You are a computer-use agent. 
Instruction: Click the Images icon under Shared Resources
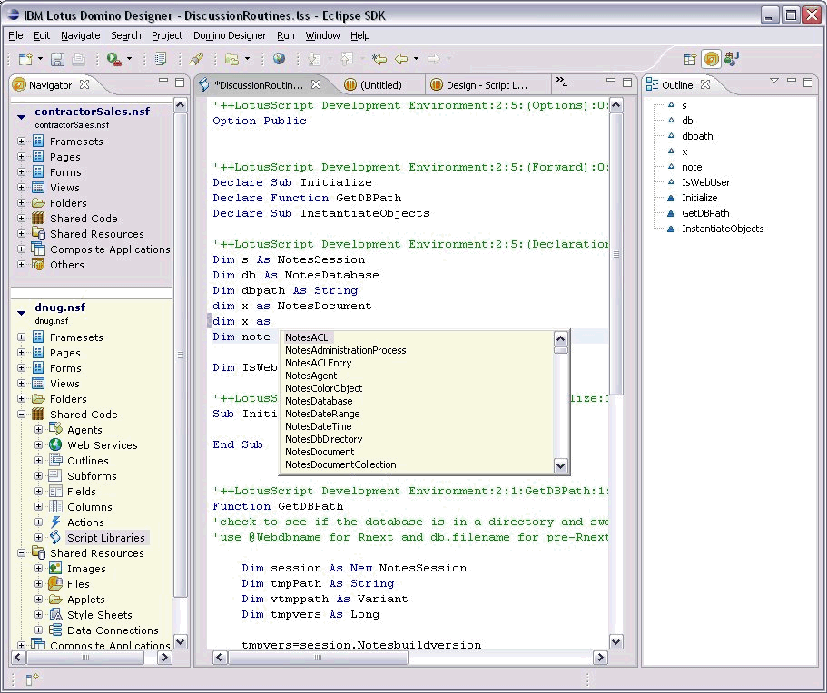pos(55,568)
